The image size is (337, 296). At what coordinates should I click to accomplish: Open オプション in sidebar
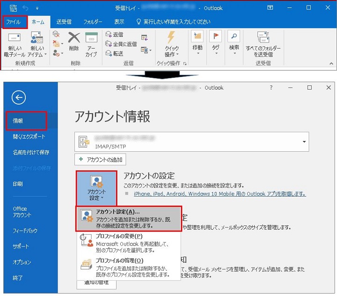tap(22, 262)
